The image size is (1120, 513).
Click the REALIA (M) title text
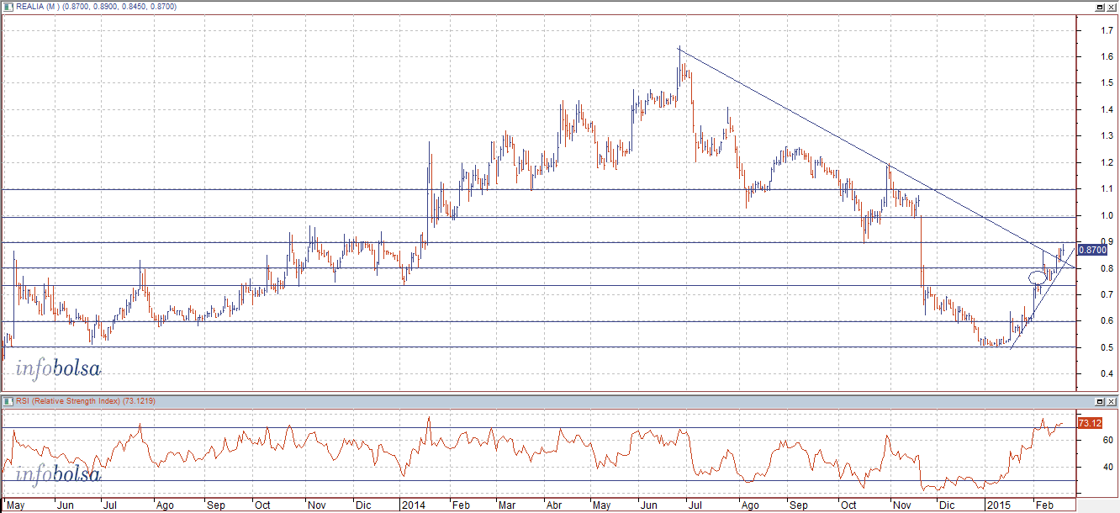tap(37, 6)
